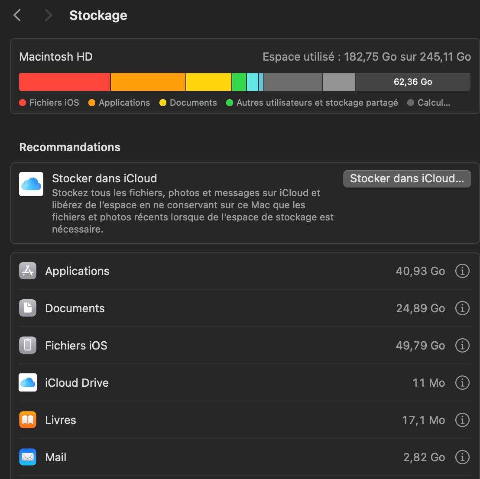Click red Fichiers iOS storage bar segment

[65, 82]
